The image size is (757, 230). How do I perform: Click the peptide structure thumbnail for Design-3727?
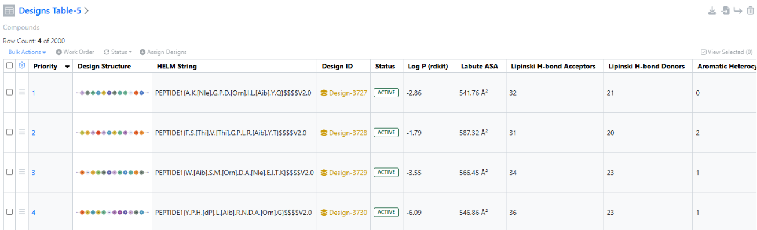click(112, 93)
